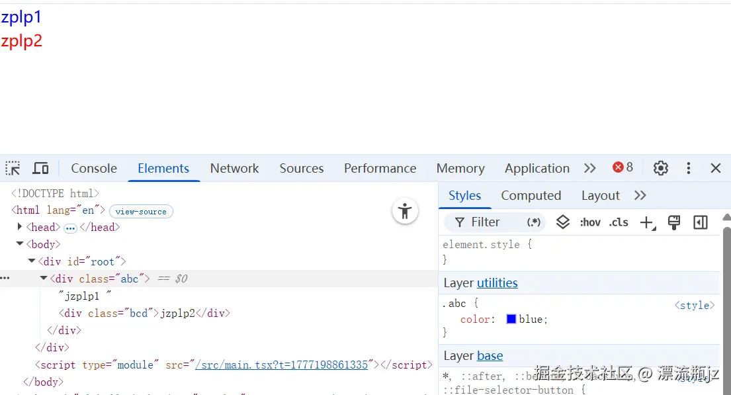Collapse the div id root node
The height and width of the screenshot is (395, 731).
(31, 261)
